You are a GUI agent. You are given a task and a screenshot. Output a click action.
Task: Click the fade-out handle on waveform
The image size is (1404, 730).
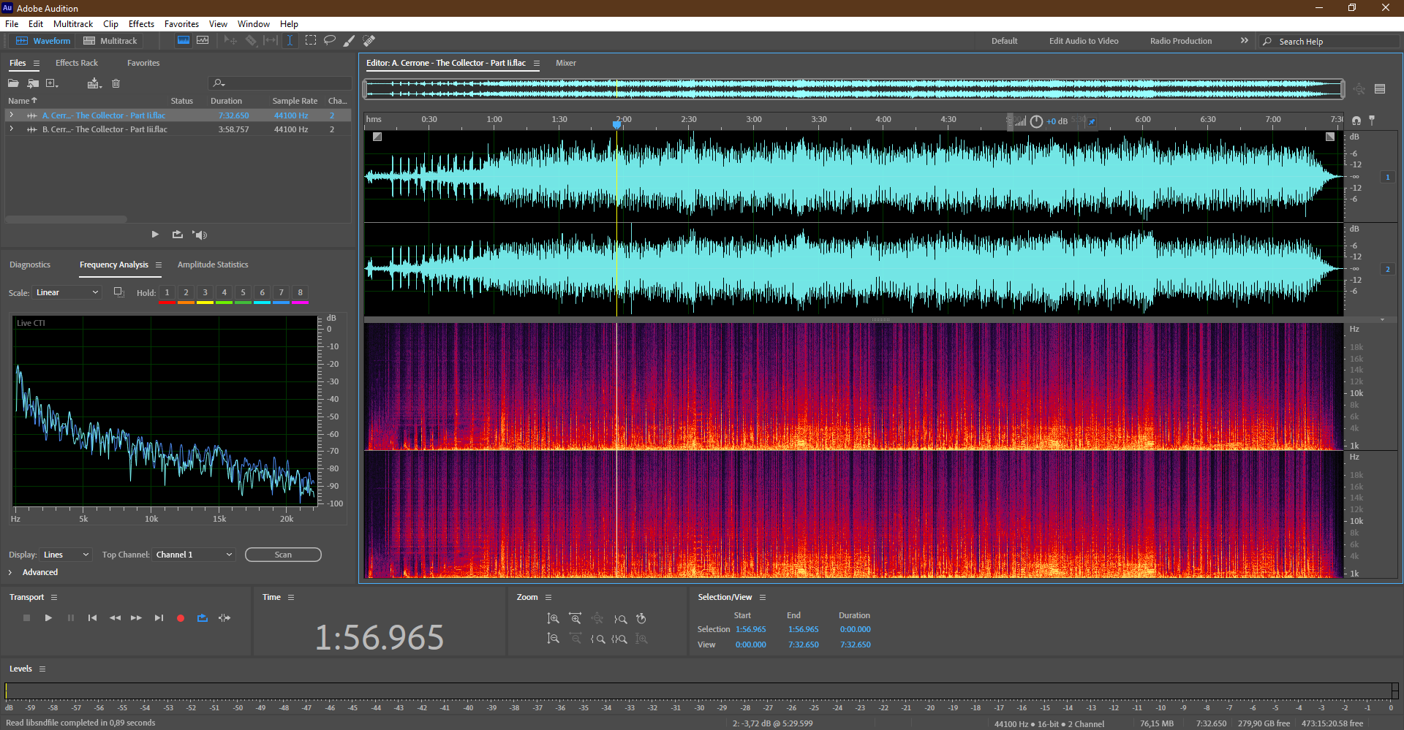1330,137
